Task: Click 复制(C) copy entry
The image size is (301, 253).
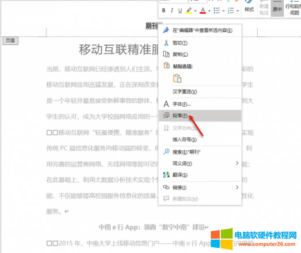Action: (180, 54)
